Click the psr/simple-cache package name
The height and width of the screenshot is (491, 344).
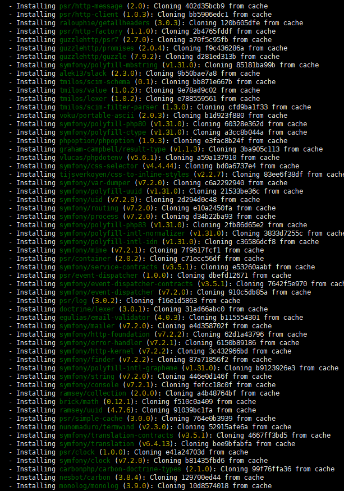coord(91,419)
